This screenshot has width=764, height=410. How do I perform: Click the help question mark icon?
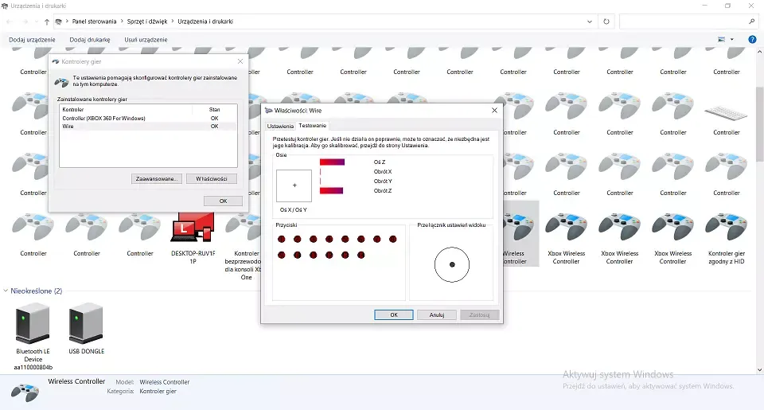point(752,39)
